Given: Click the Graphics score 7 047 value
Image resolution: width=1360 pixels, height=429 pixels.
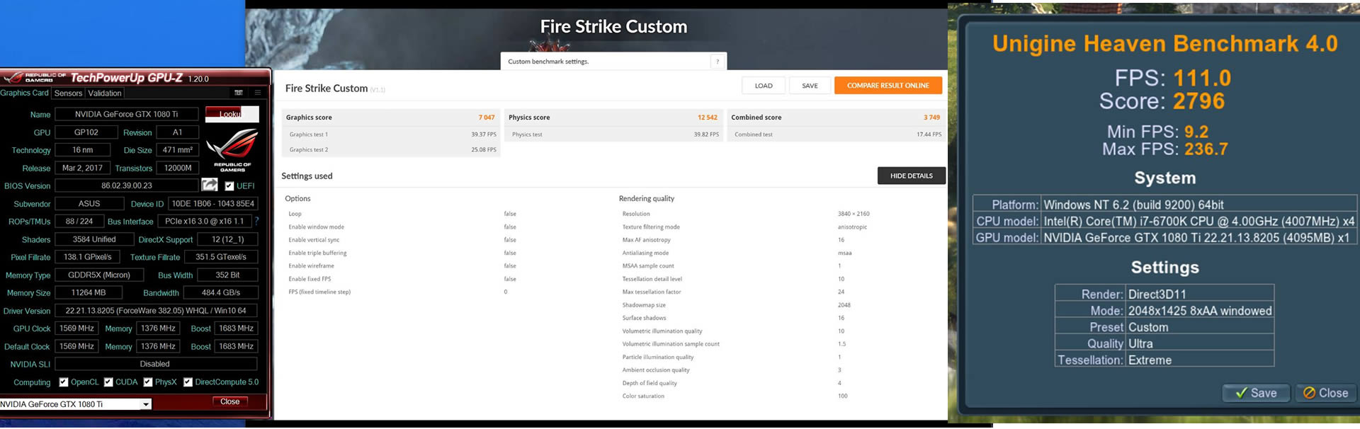Looking at the screenshot, I should (x=487, y=118).
